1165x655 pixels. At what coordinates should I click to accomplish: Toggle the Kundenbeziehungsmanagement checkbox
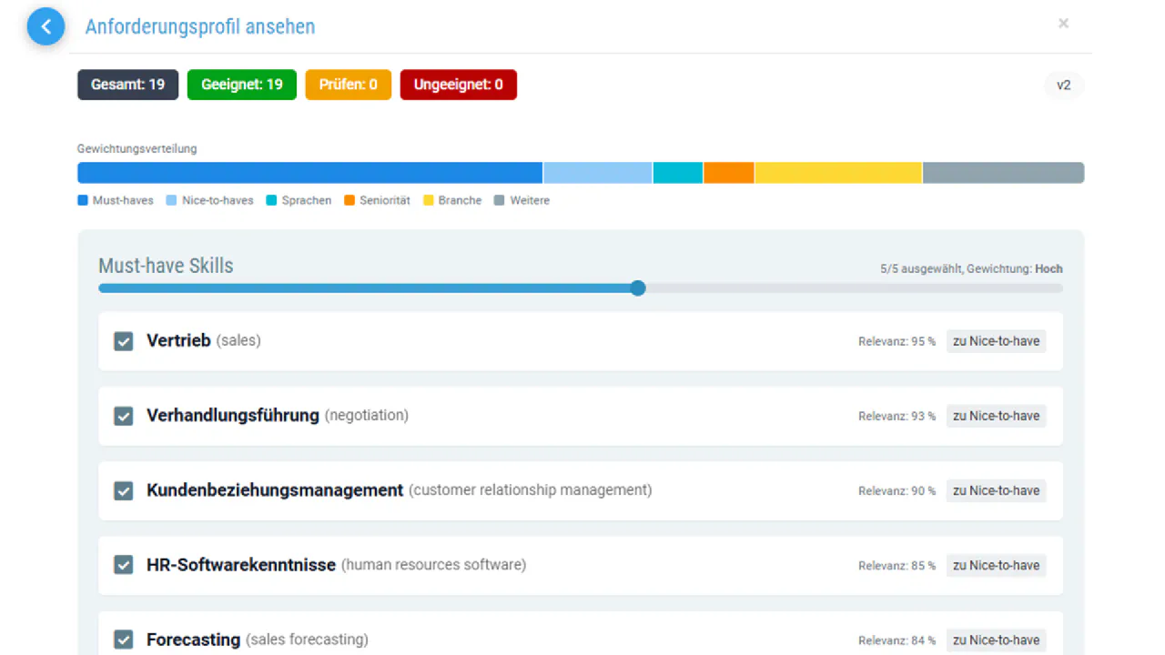[123, 490]
